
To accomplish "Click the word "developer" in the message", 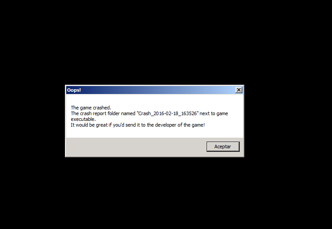I will pos(166,125).
